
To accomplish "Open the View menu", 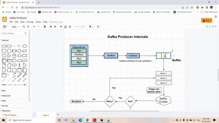I will (x=22, y=22).
